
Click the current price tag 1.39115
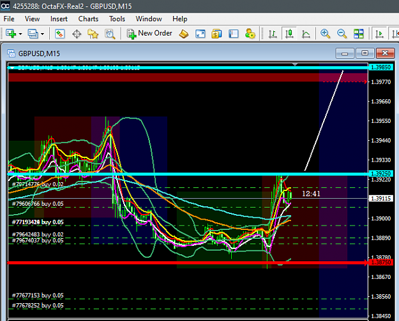[380, 198]
